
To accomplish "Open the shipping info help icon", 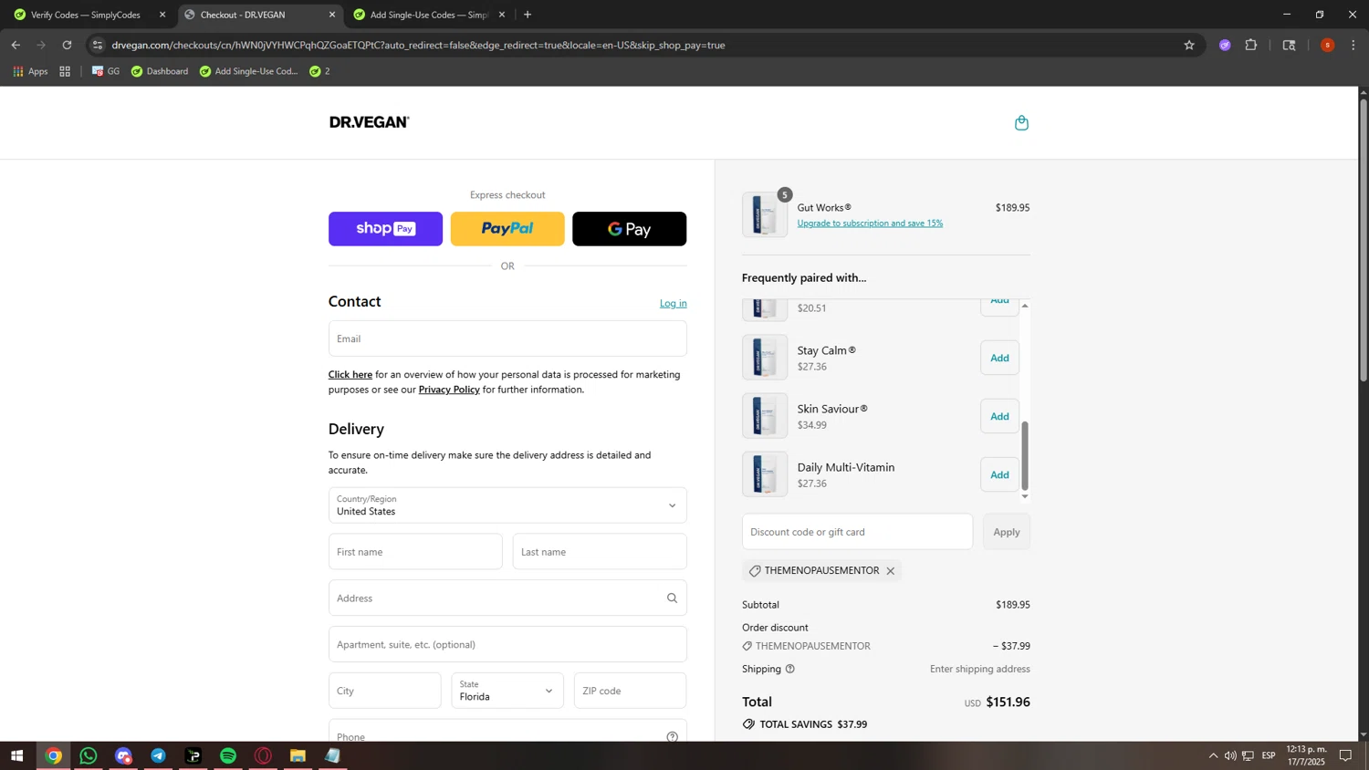I will 790,669.
